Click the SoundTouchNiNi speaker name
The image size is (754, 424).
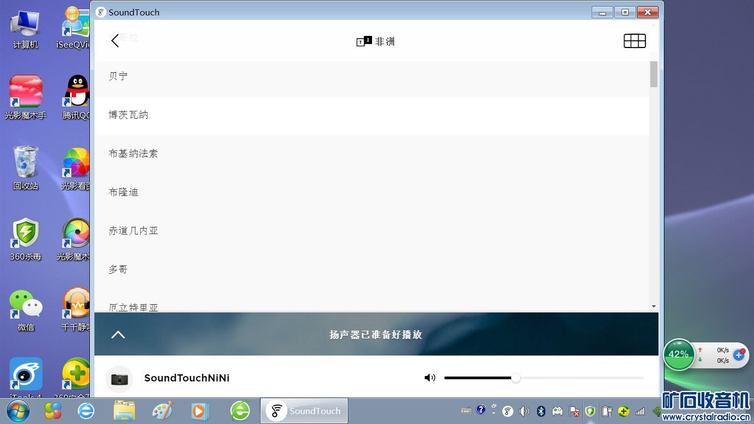(x=187, y=378)
